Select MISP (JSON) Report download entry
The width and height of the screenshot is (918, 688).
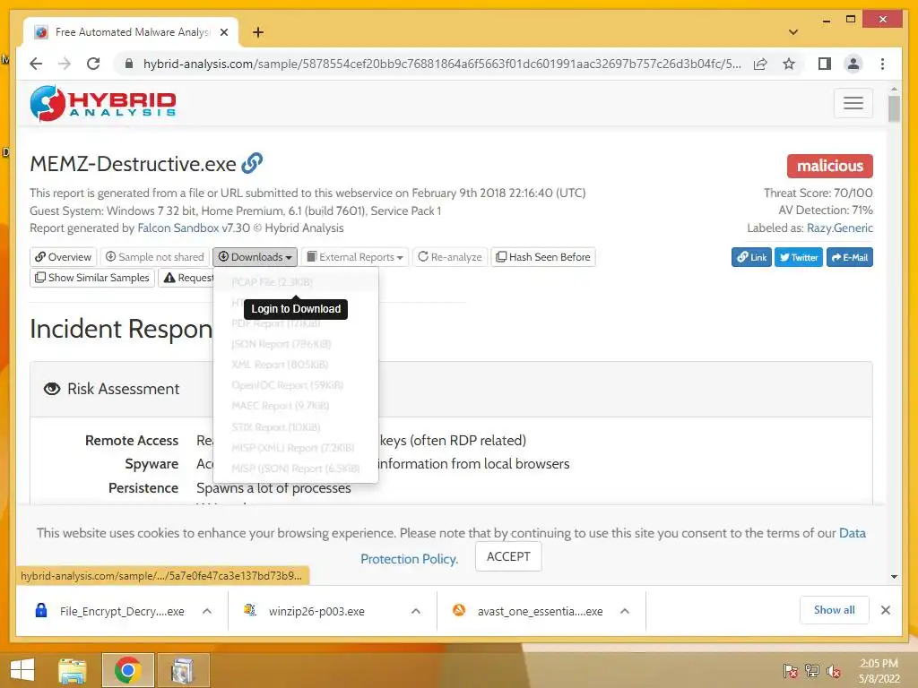(x=296, y=469)
